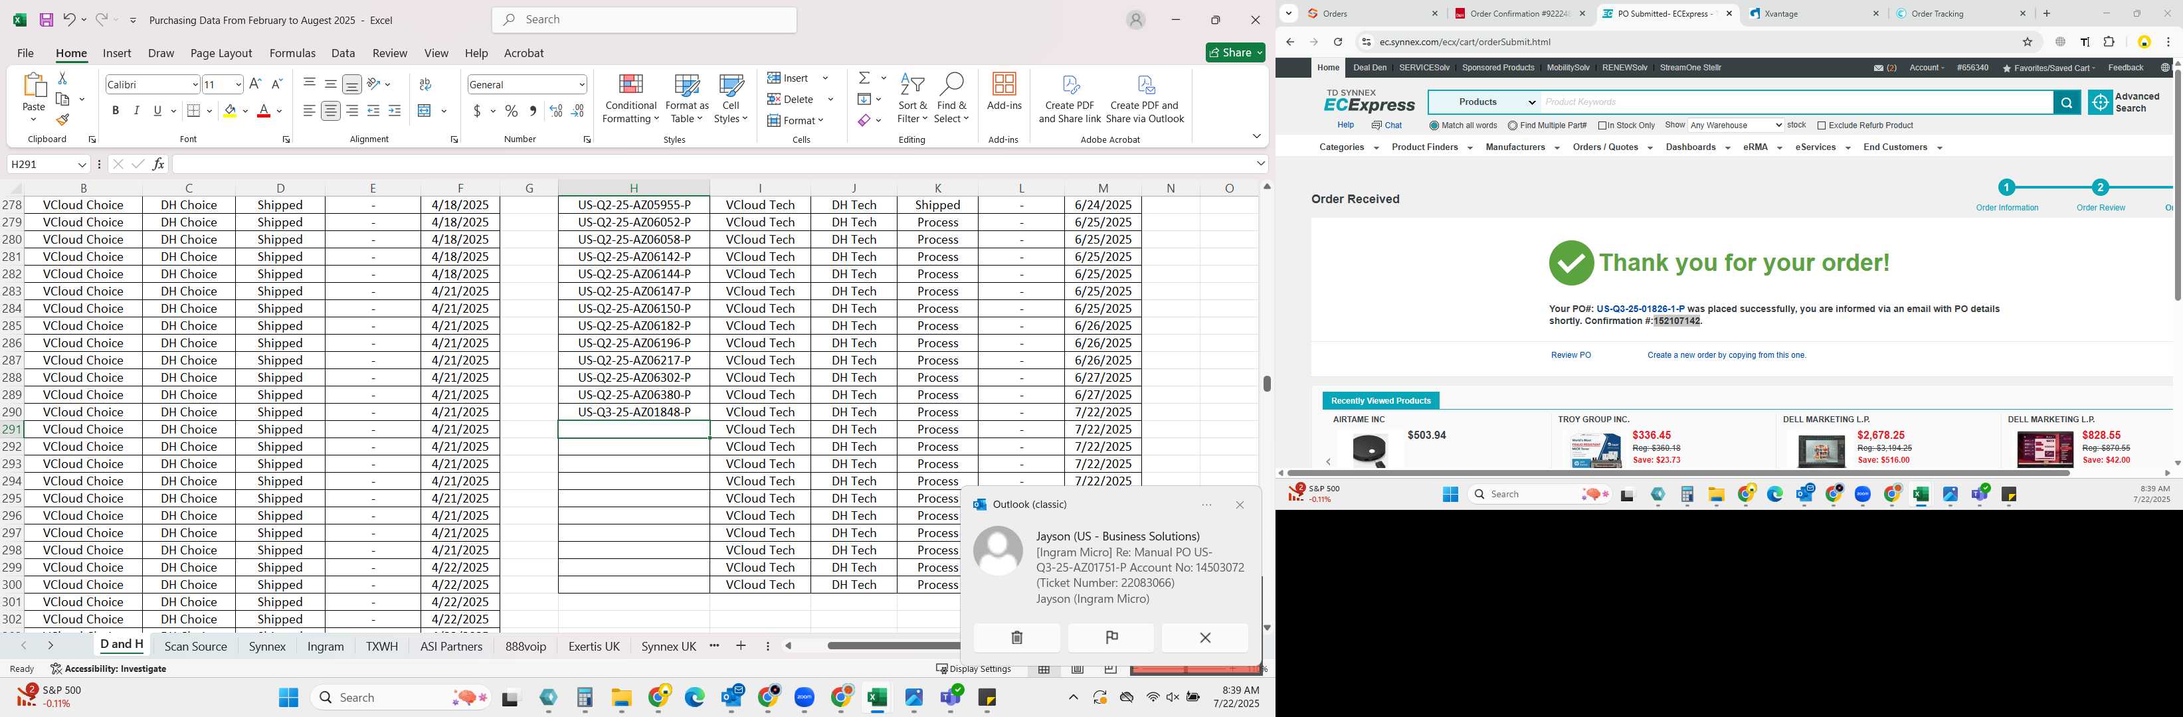
Task: Click Create a new order by copying link
Action: (1726, 356)
